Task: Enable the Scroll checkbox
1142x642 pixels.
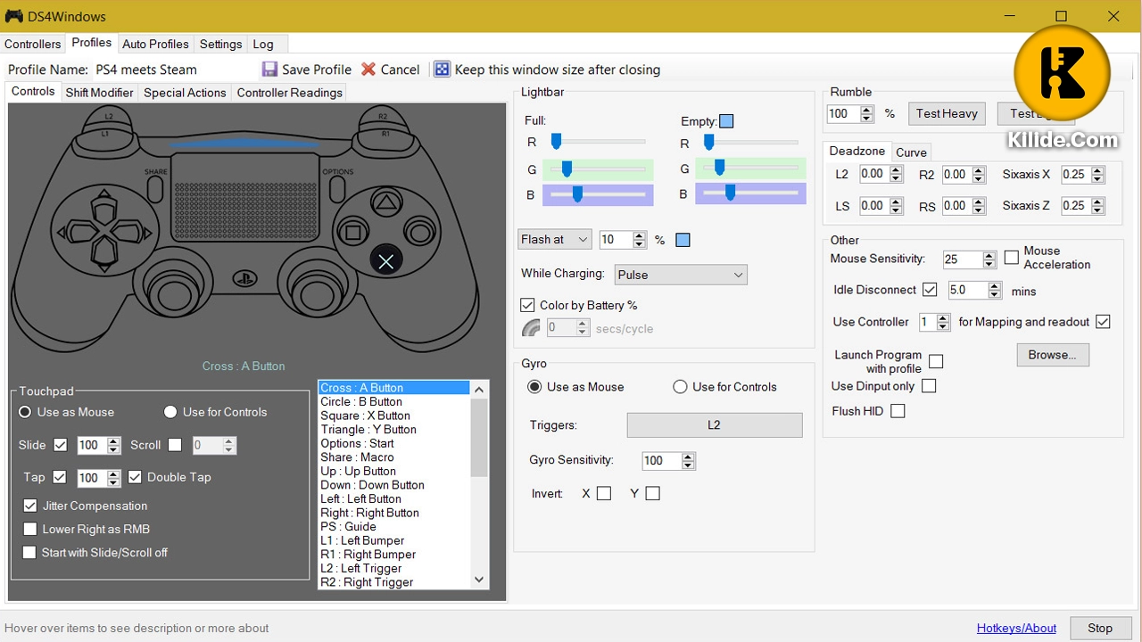Action: pos(175,445)
